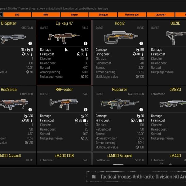Viewport: 186px width, 186px height.
Task: Filter list by Sniper
Action: tap(74, 15)
